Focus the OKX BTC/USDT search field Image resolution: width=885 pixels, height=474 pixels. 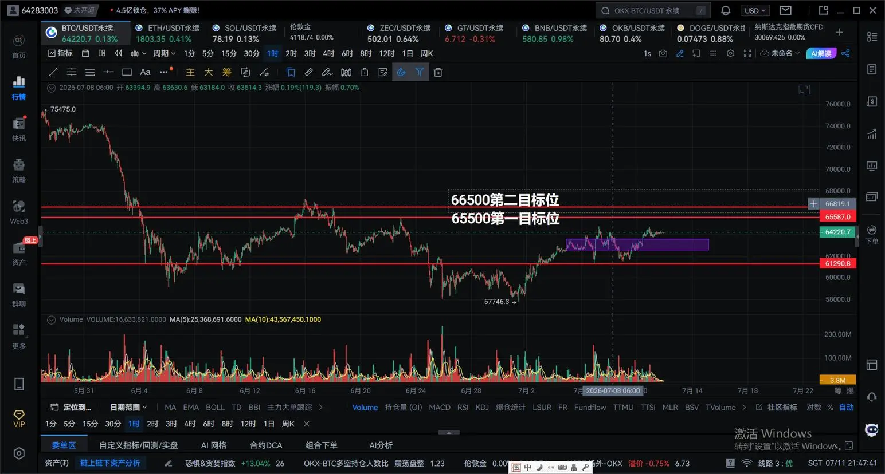pyautogui.click(x=653, y=10)
